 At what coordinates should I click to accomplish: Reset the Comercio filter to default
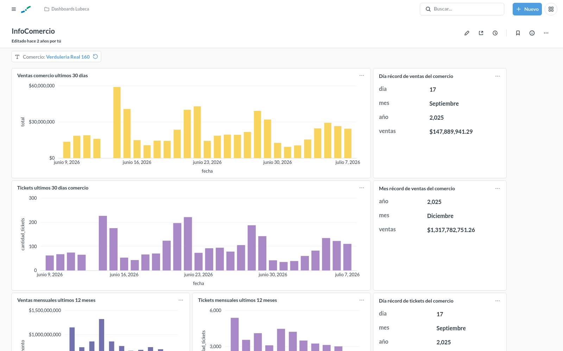tap(95, 57)
